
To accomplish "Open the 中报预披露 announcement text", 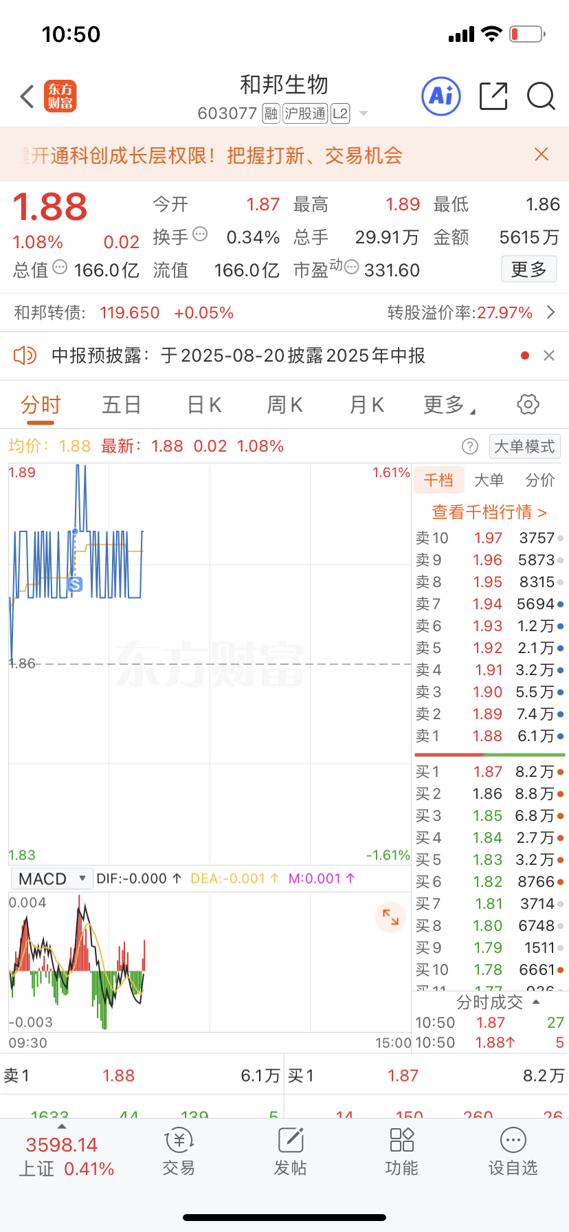I will coord(238,355).
